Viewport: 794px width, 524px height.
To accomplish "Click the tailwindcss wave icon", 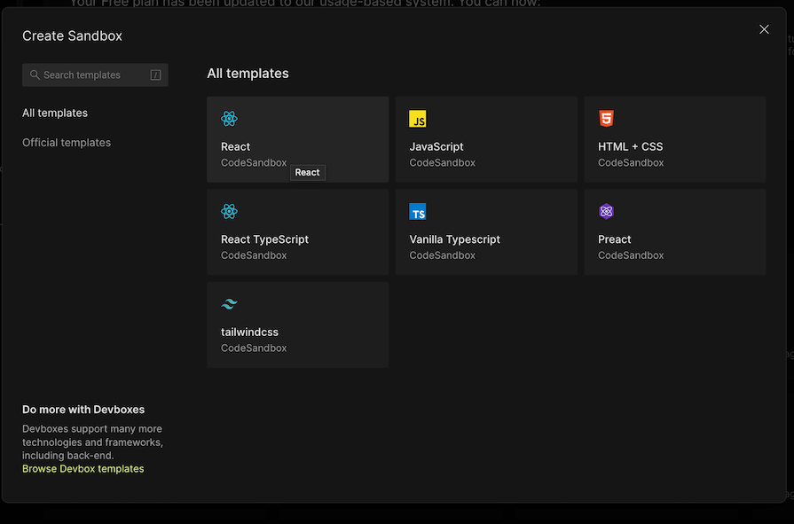I will click(x=230, y=304).
